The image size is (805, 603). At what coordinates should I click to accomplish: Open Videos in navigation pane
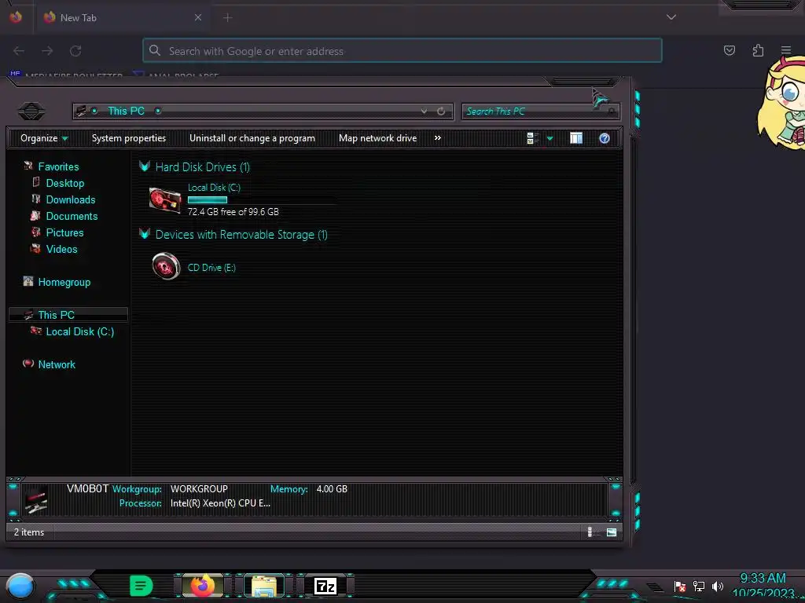pyautogui.click(x=61, y=249)
